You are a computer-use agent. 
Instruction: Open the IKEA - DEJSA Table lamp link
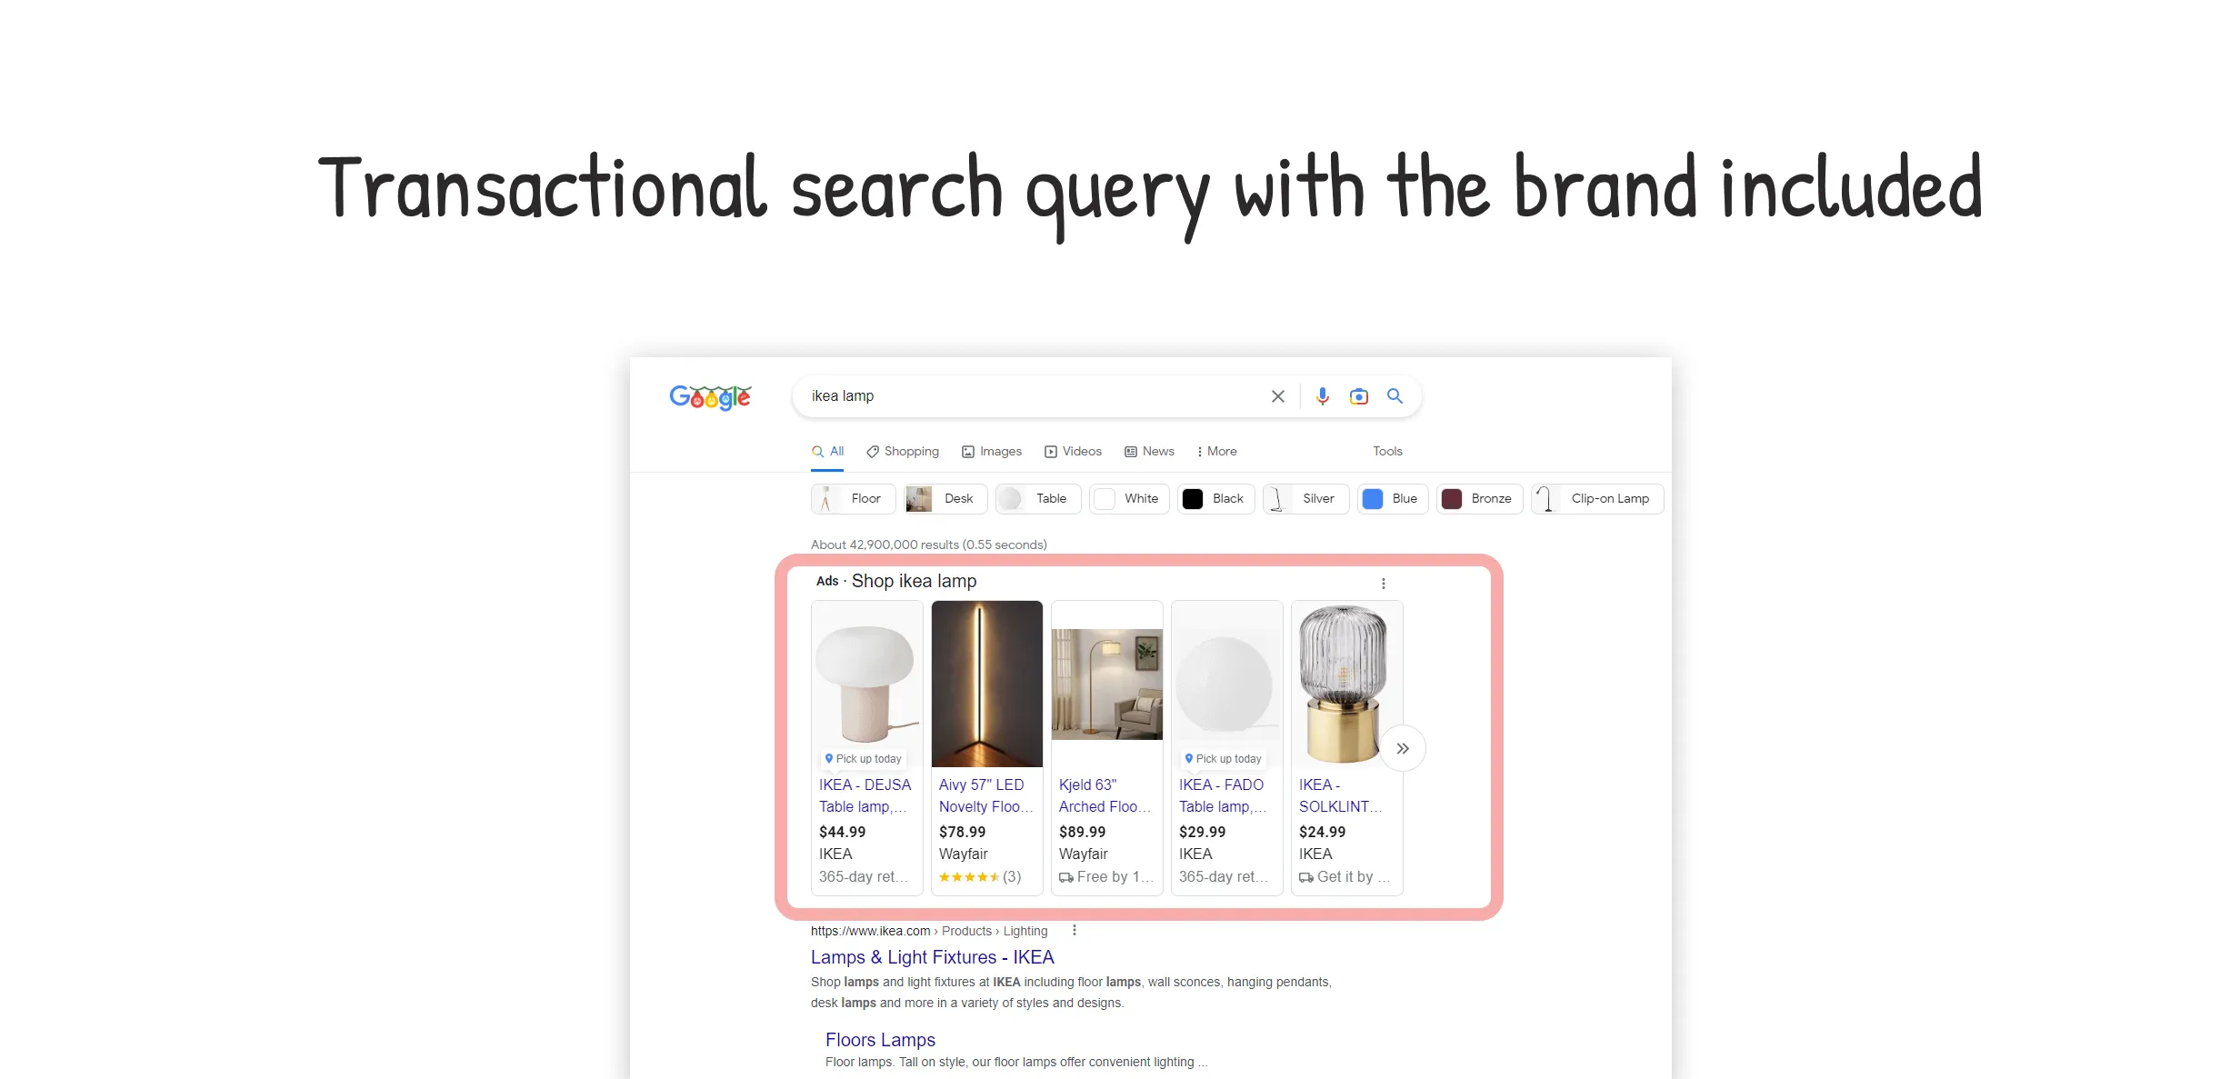pyautogui.click(x=865, y=796)
